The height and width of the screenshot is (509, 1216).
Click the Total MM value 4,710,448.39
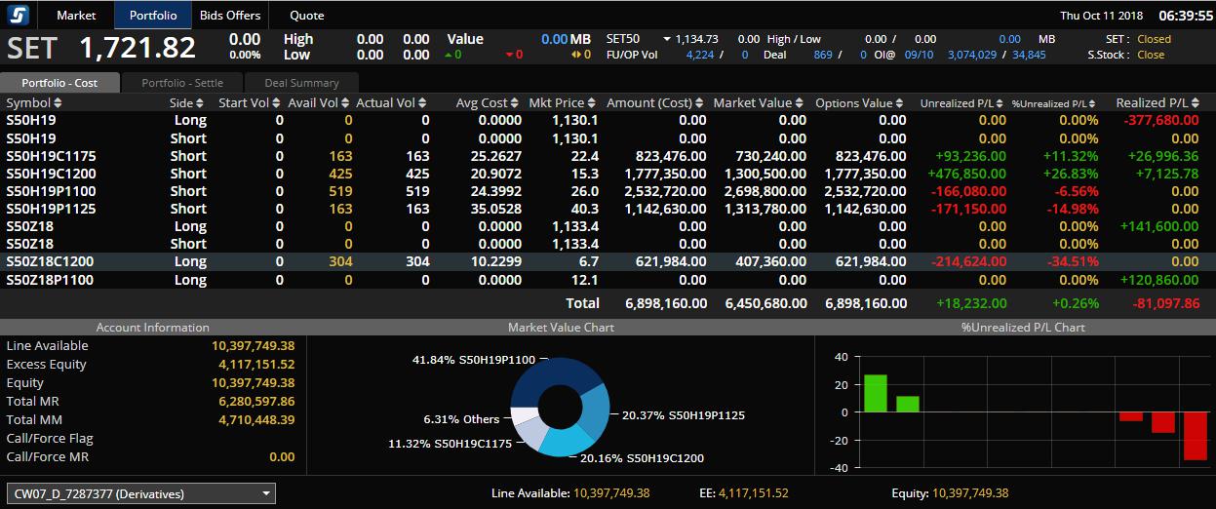[254, 419]
